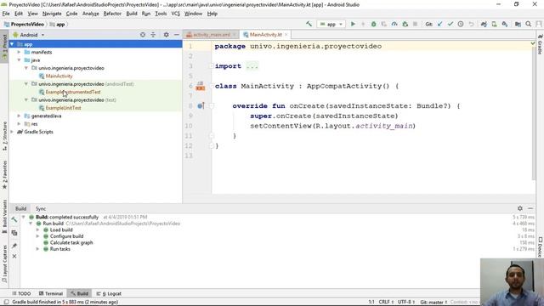Toggle the Build tool window button
544x306 pixels.
click(79, 293)
